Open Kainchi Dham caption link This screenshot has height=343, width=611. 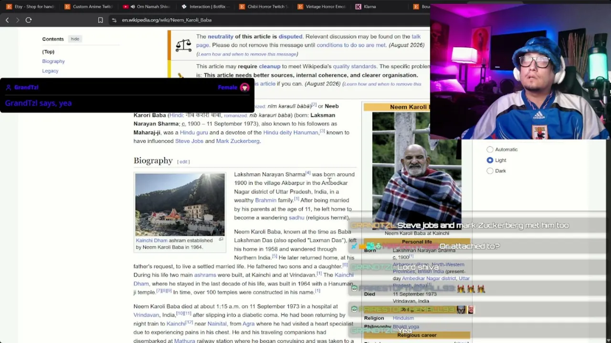coord(151,240)
